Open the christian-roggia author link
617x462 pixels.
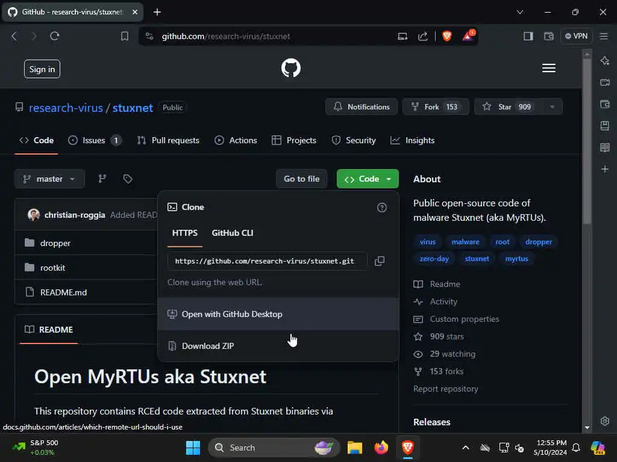pos(75,215)
